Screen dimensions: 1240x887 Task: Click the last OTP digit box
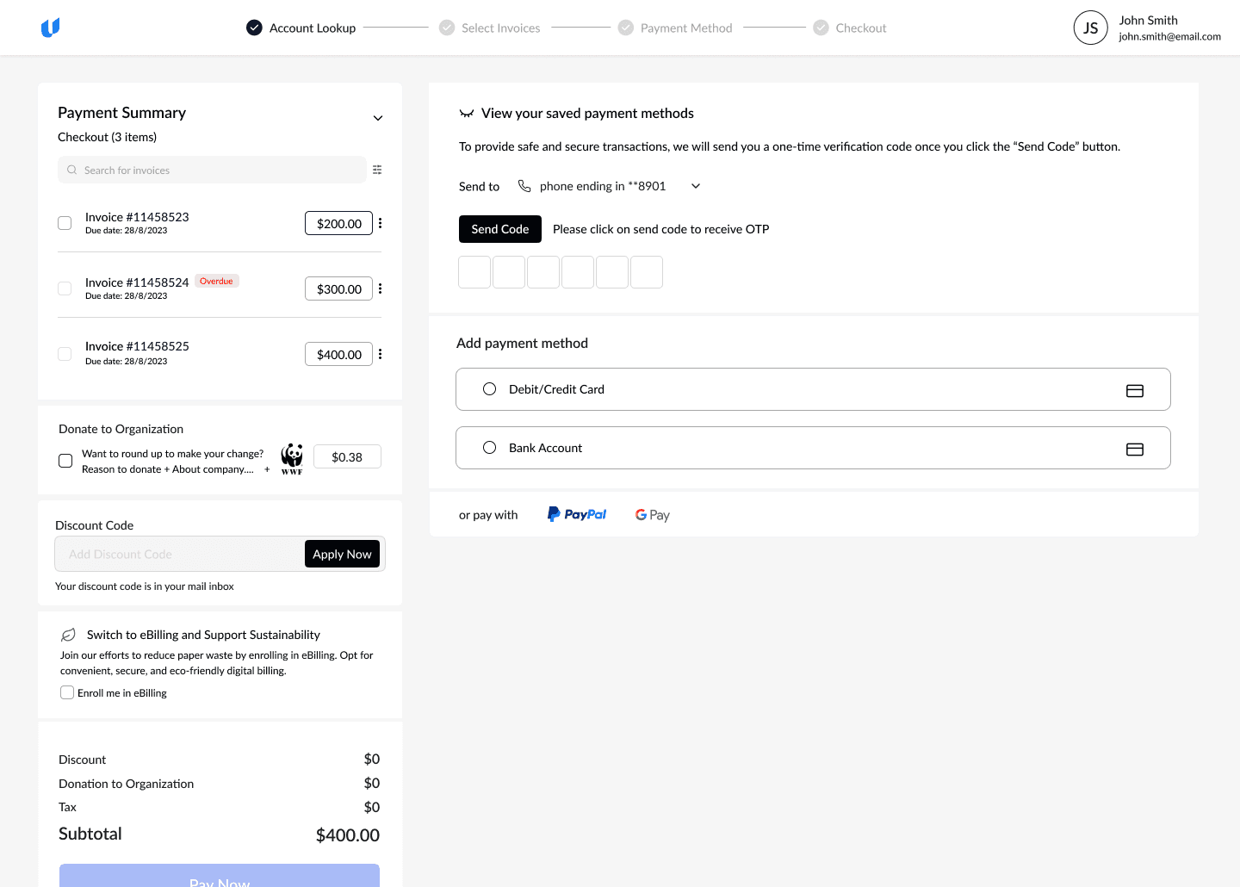tap(647, 272)
